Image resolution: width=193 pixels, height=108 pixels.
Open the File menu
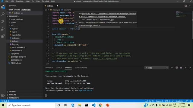[7, 1]
